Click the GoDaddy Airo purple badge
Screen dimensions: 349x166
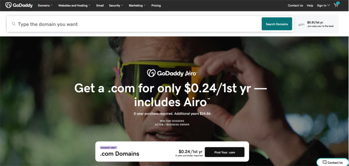[x=109, y=147]
